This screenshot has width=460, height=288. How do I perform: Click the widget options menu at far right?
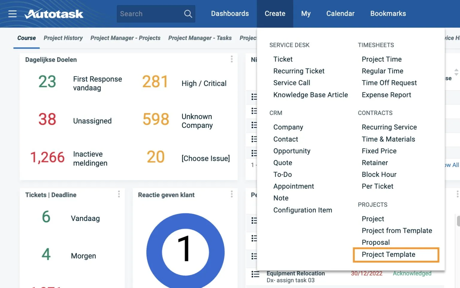(x=458, y=194)
